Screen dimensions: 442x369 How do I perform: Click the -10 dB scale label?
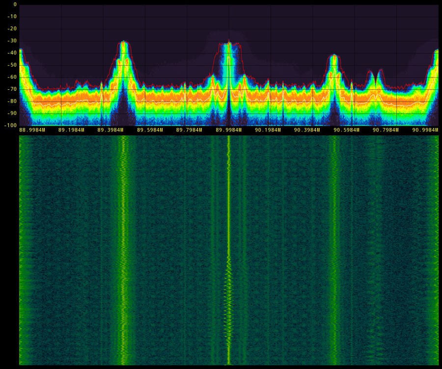pos(12,17)
